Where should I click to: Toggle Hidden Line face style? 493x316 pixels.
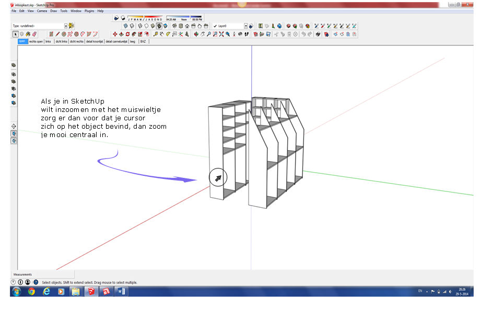tap(147, 26)
